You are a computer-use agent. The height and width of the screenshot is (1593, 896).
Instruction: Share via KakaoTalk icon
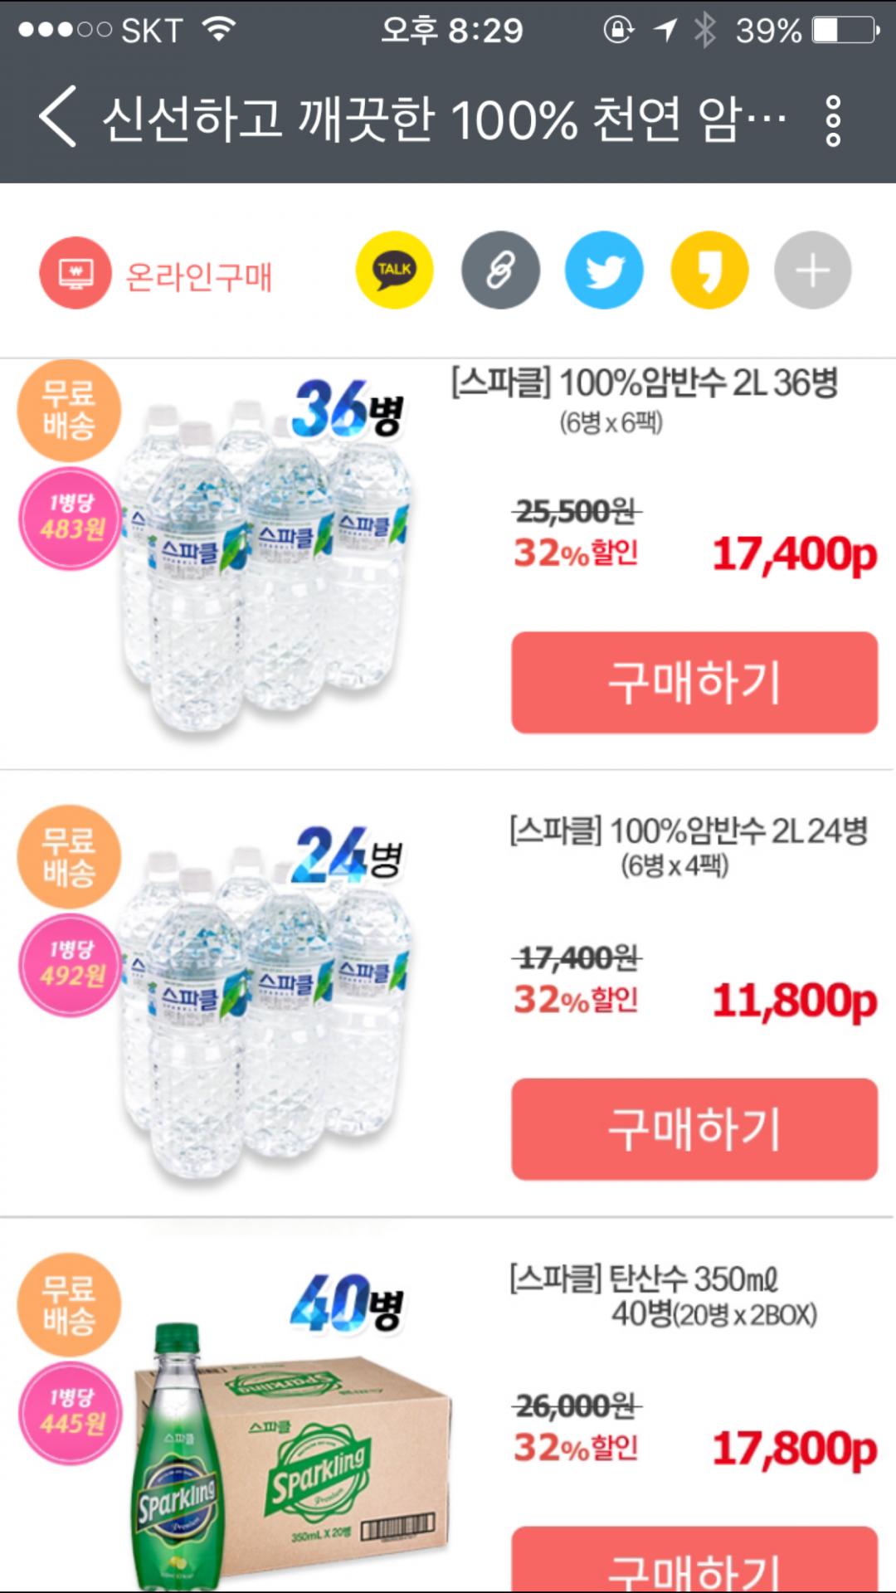pyautogui.click(x=394, y=270)
